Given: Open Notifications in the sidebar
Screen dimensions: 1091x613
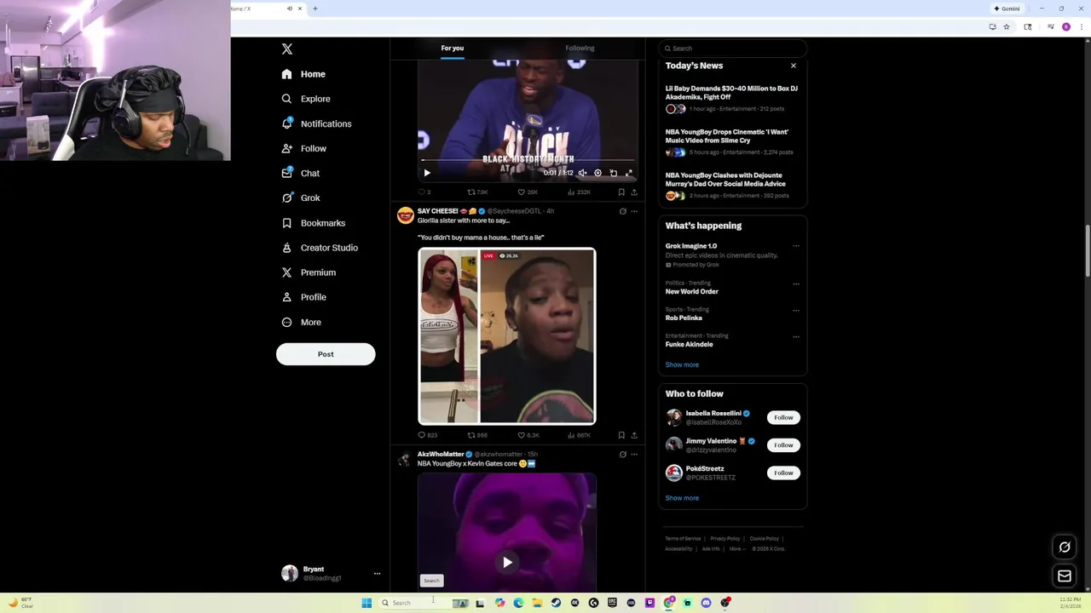Looking at the screenshot, I should click(316, 123).
